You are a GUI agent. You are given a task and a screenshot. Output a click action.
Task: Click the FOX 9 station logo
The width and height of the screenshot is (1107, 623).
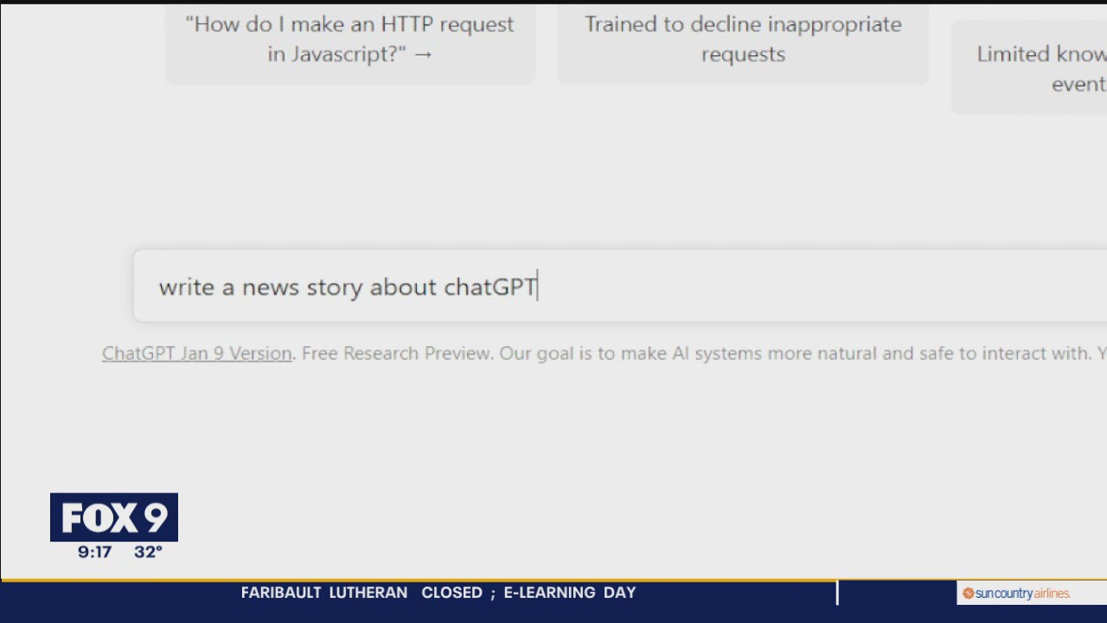pos(114,517)
